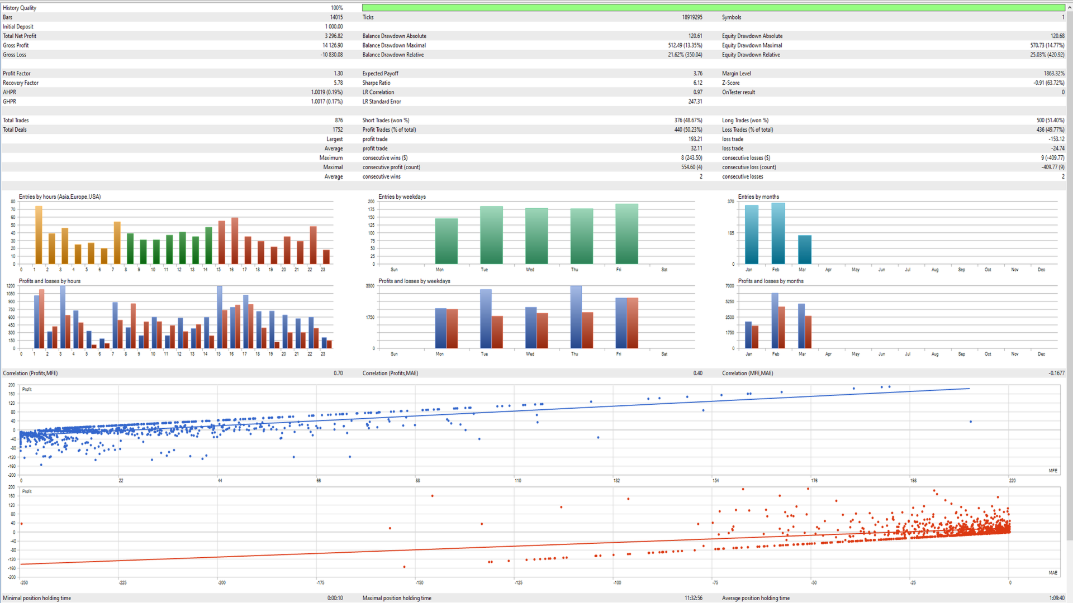Select the Profit Factor row label
This screenshot has height=603, width=1073.
[x=17, y=74]
